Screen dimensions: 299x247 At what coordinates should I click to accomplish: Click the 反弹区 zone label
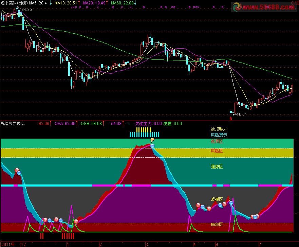[x=217, y=199]
